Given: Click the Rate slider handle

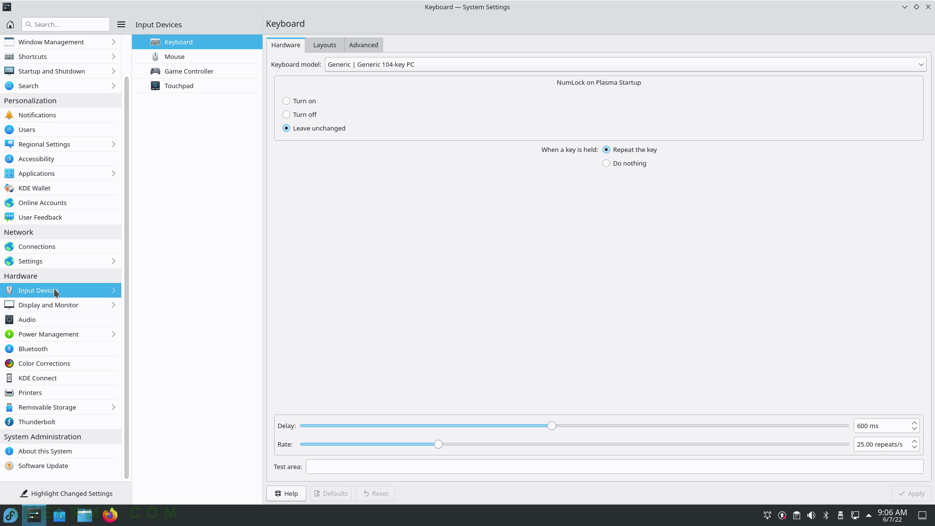Looking at the screenshot, I should pos(438,444).
